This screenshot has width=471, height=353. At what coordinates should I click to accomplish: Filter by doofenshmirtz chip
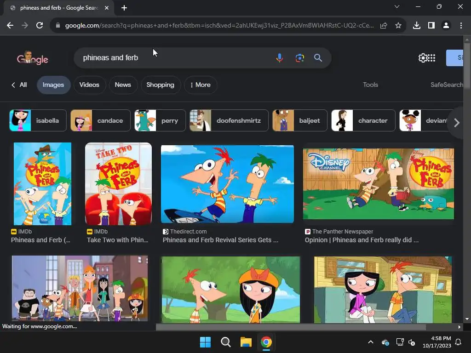point(229,120)
